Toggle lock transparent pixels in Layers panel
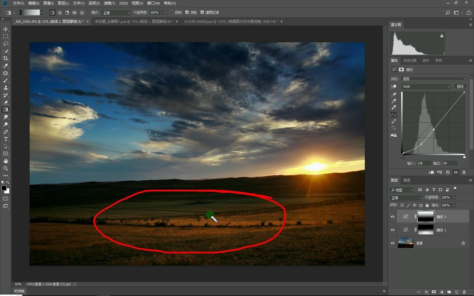Screen dimensions: 474x296 (x=402, y=205)
